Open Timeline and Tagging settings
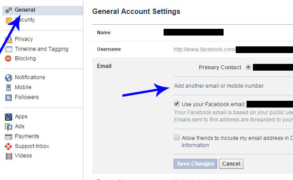 (x=41, y=49)
